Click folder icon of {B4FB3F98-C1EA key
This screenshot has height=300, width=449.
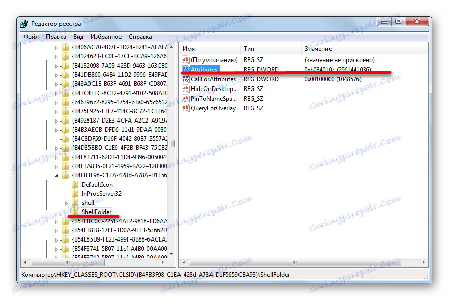[x=66, y=175]
